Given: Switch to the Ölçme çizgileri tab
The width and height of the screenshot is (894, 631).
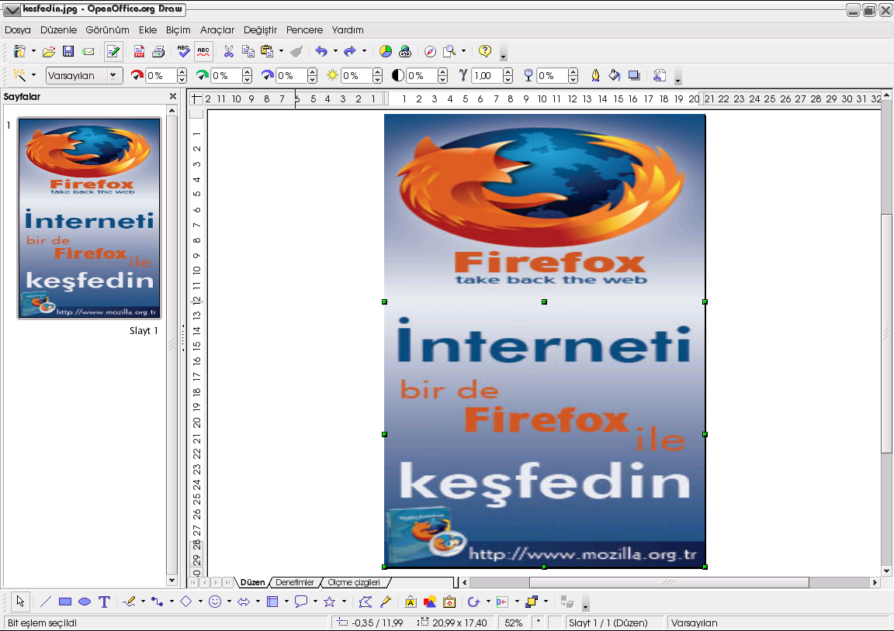Looking at the screenshot, I should (x=354, y=582).
